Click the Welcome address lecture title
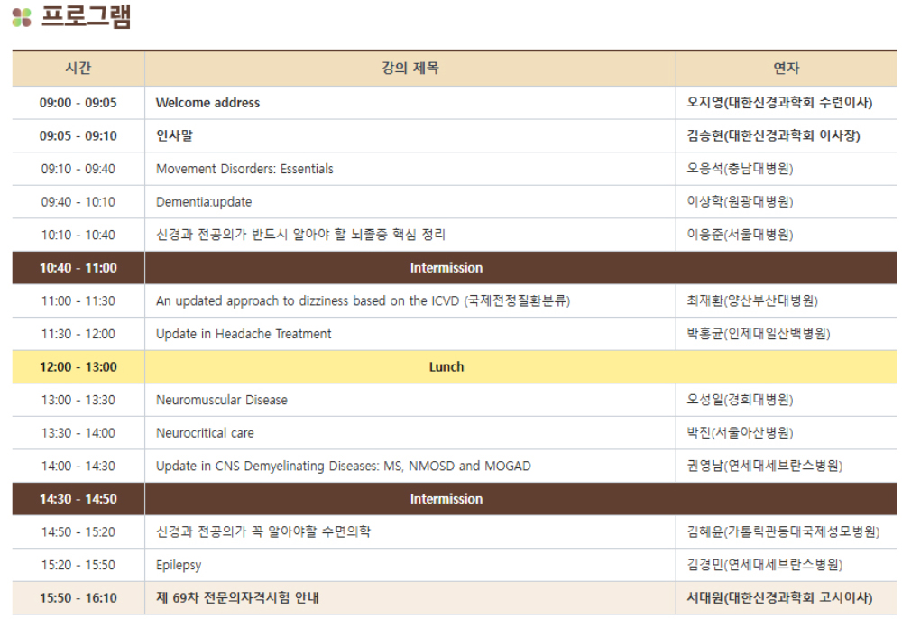The image size is (902, 619). pyautogui.click(x=207, y=103)
